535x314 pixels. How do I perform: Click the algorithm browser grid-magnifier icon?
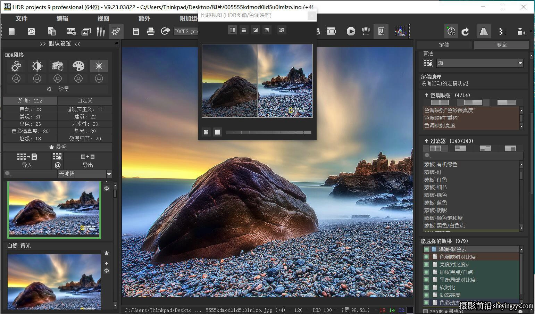pos(428,63)
